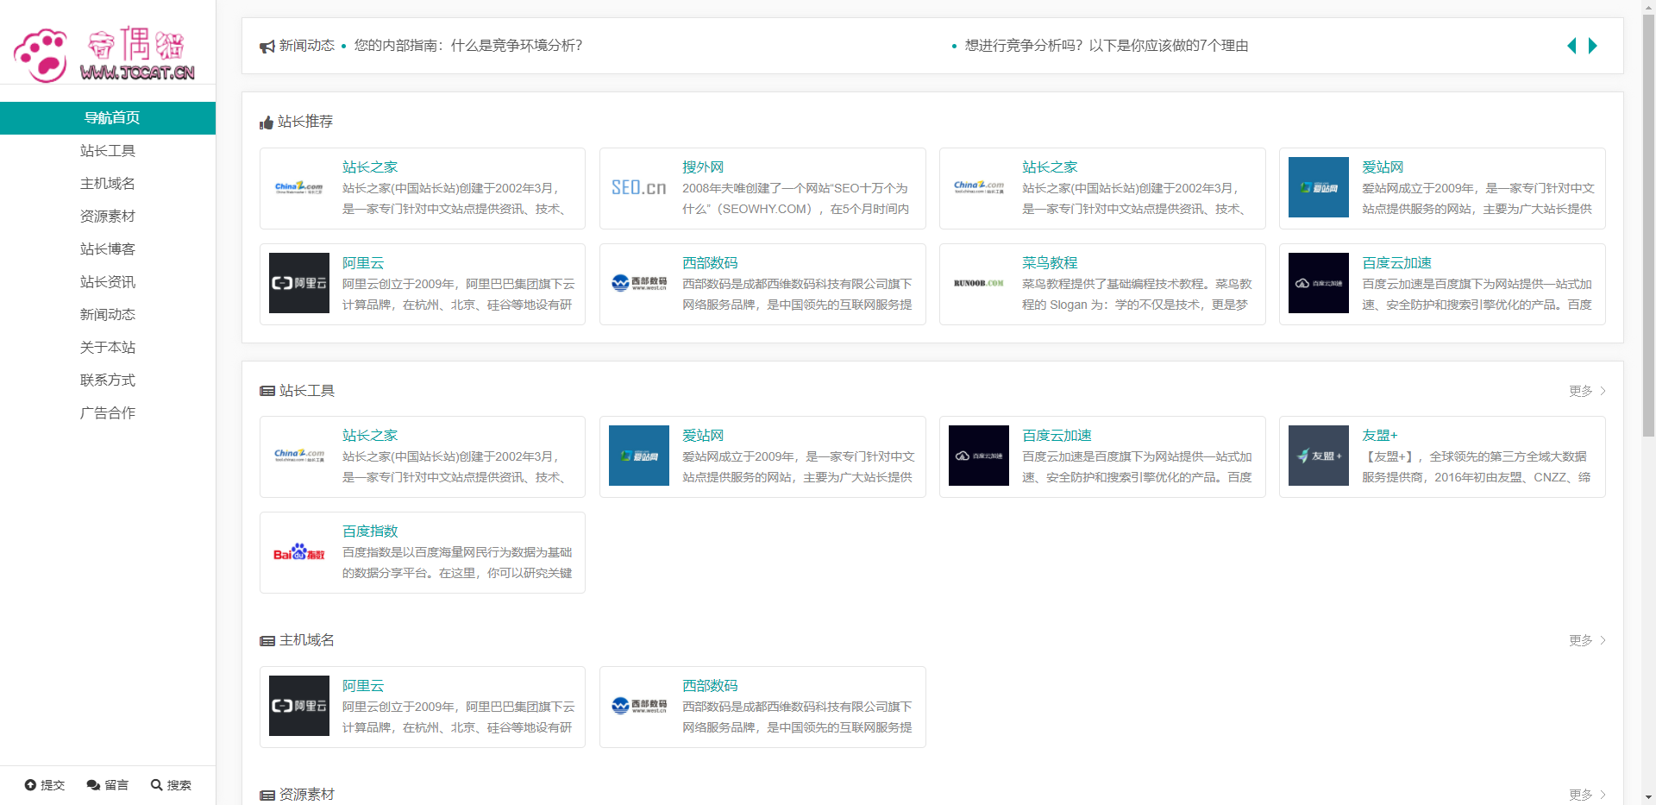This screenshot has width=1656, height=805.
Task: Click the news megaphone icon
Action: coord(267,47)
